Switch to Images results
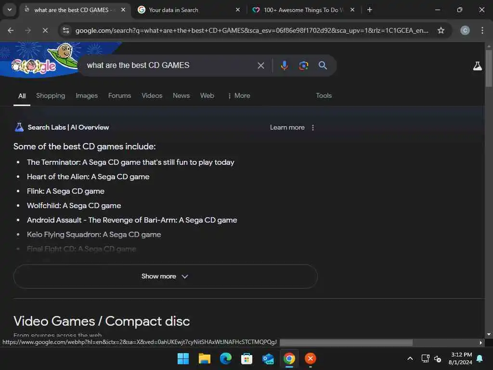Screen dimensions: 493x370 click(87, 96)
